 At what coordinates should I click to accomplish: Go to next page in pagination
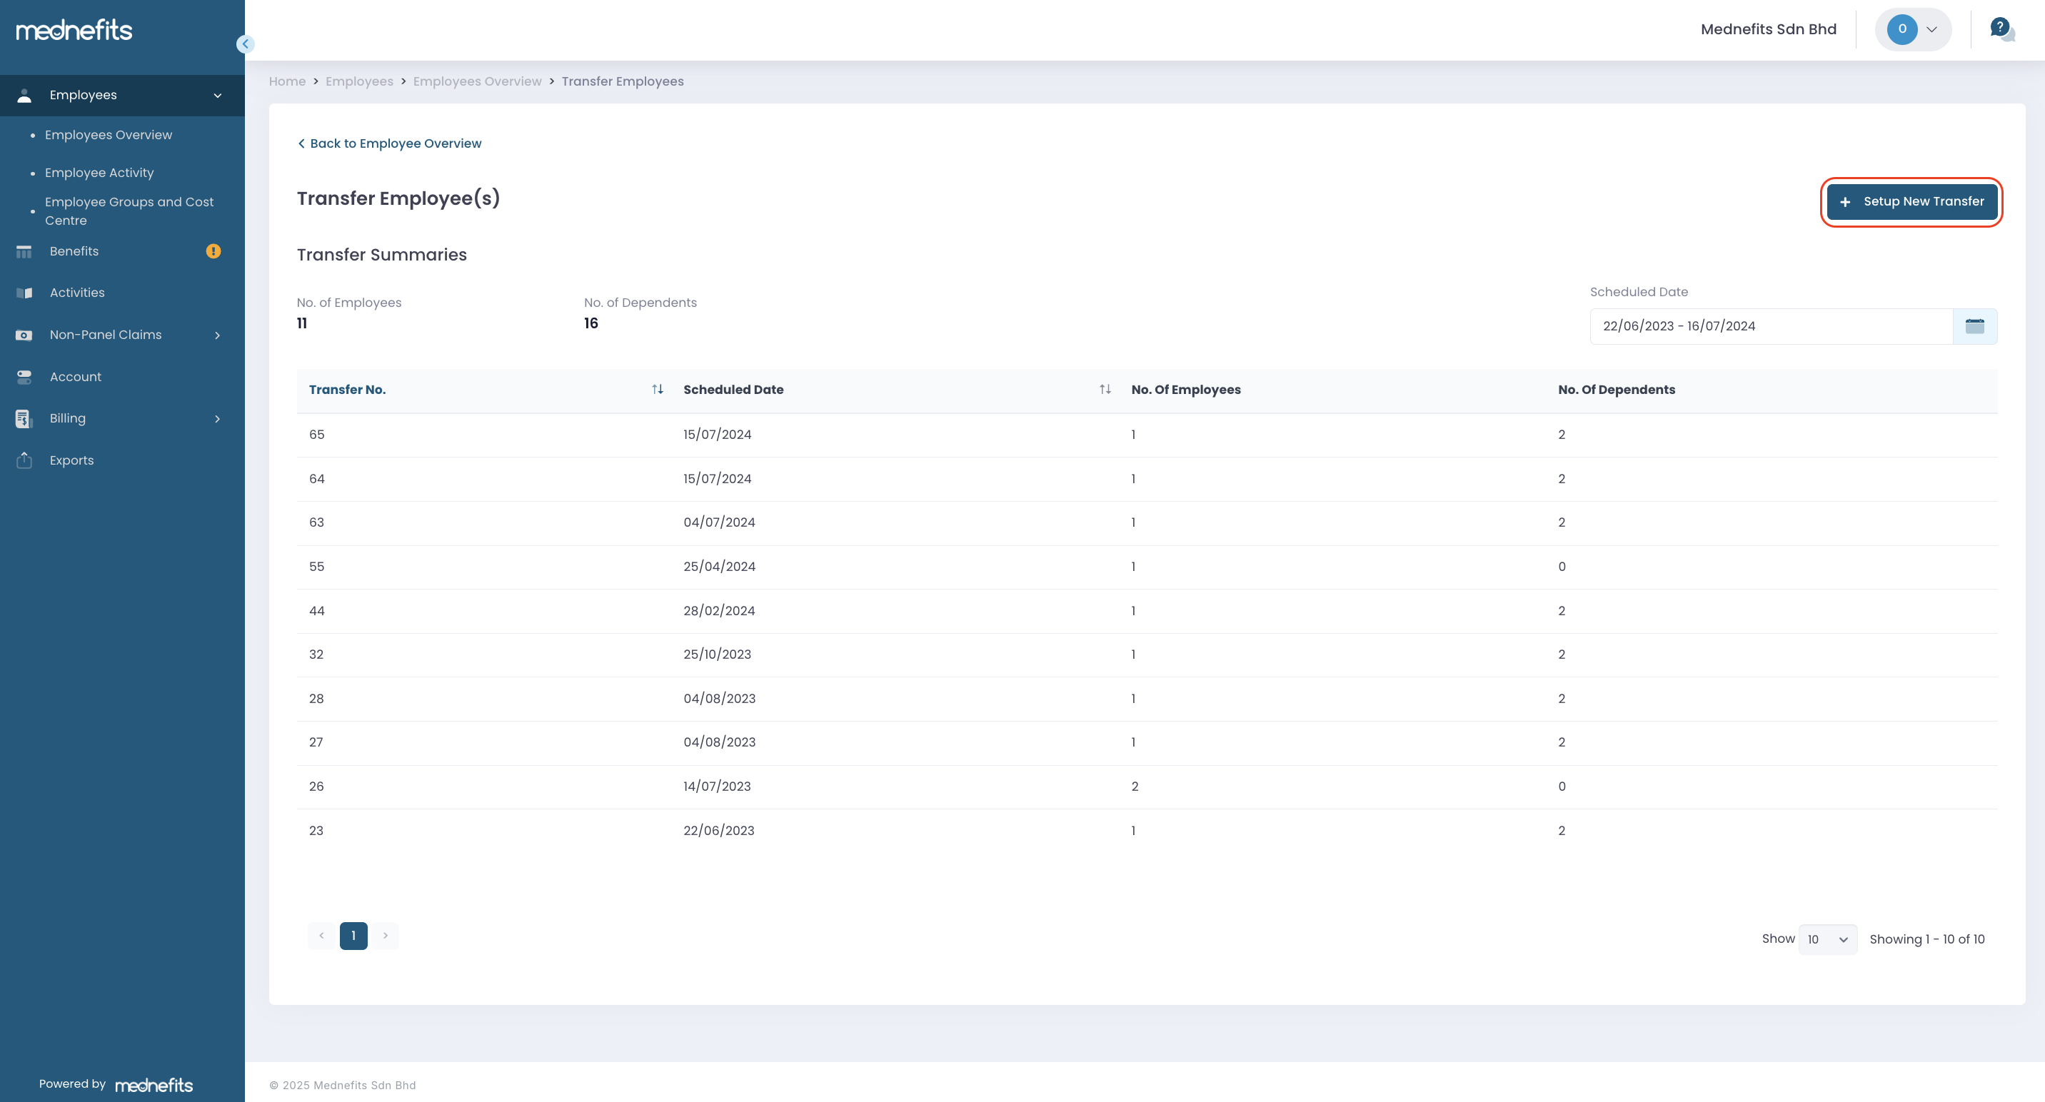[386, 936]
